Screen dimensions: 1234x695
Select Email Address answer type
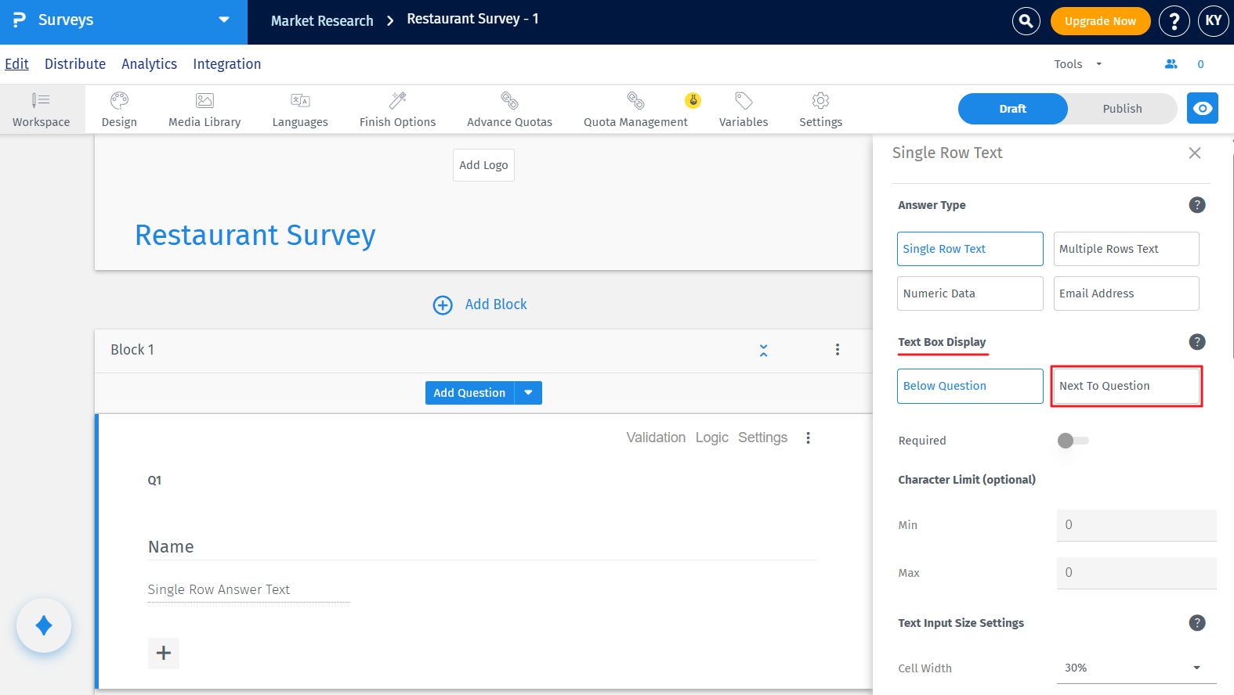[1126, 293]
